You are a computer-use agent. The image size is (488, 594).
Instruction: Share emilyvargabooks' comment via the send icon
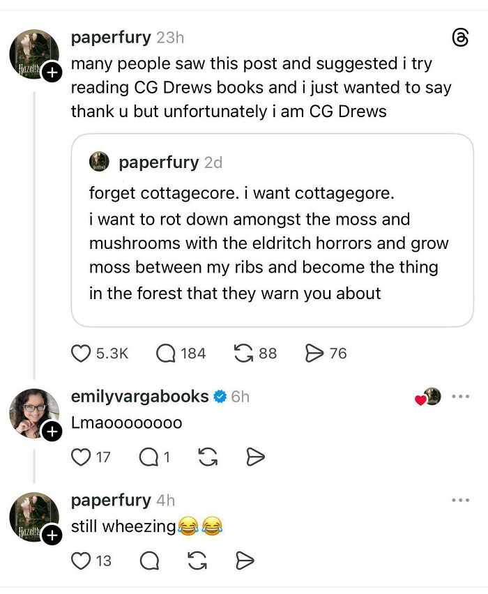[257, 455]
